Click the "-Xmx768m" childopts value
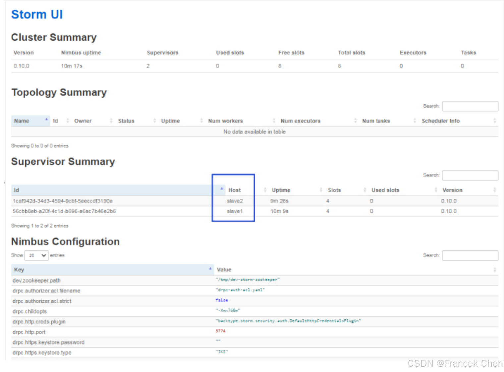Viewport: 504px width, 372px height. [228, 310]
